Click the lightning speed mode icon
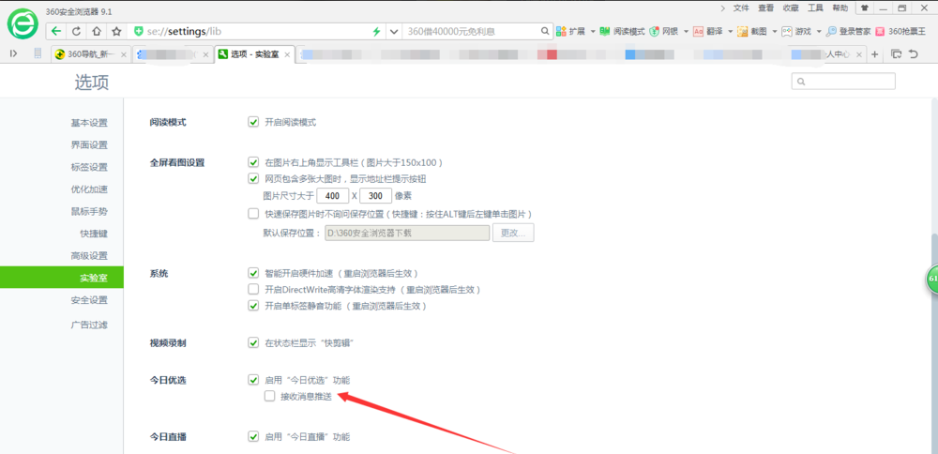This screenshot has width=938, height=454. (376, 32)
